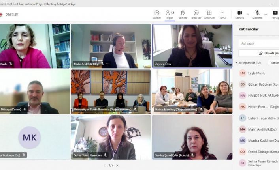The height and width of the screenshot is (170, 279).
Task: Open Tepki ver reactions
Action: (196, 15)
